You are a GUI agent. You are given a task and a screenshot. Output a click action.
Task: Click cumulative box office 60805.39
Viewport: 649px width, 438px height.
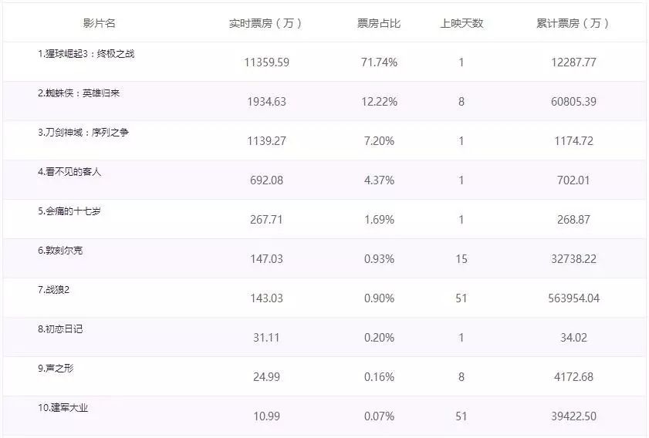click(x=573, y=102)
